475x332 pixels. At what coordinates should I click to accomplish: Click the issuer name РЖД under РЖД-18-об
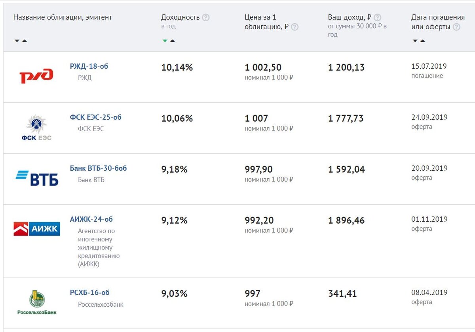[x=85, y=78]
